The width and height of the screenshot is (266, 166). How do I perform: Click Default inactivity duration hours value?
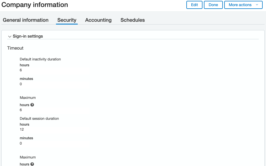(21, 70)
